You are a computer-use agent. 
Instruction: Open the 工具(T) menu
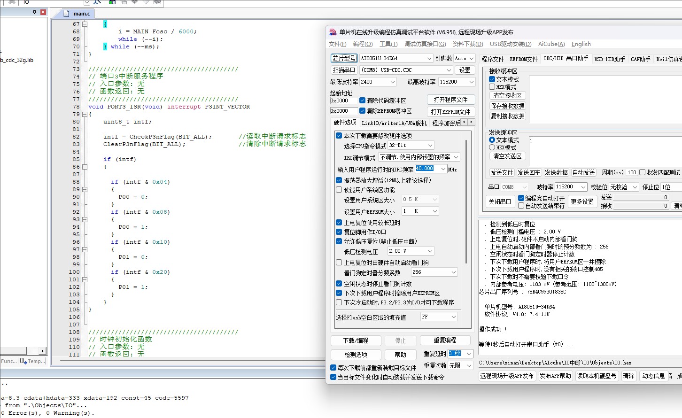click(388, 44)
